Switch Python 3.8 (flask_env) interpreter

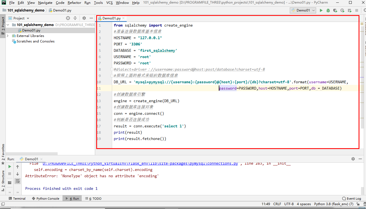[334, 204]
